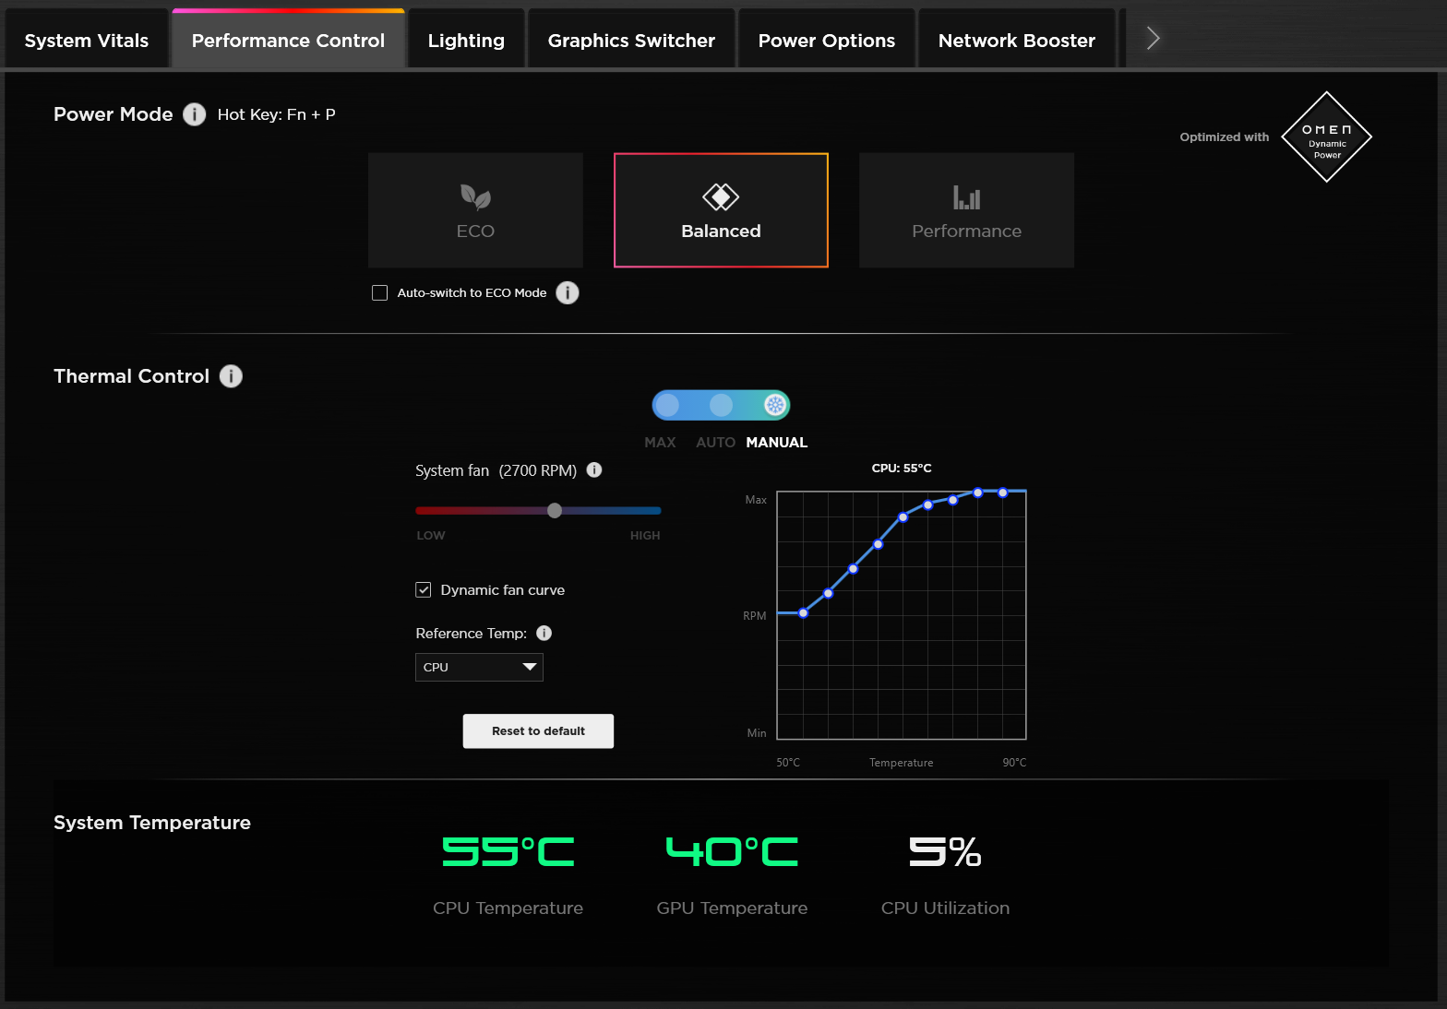
Task: Click the system fan speed slider handle
Action: [x=555, y=510]
